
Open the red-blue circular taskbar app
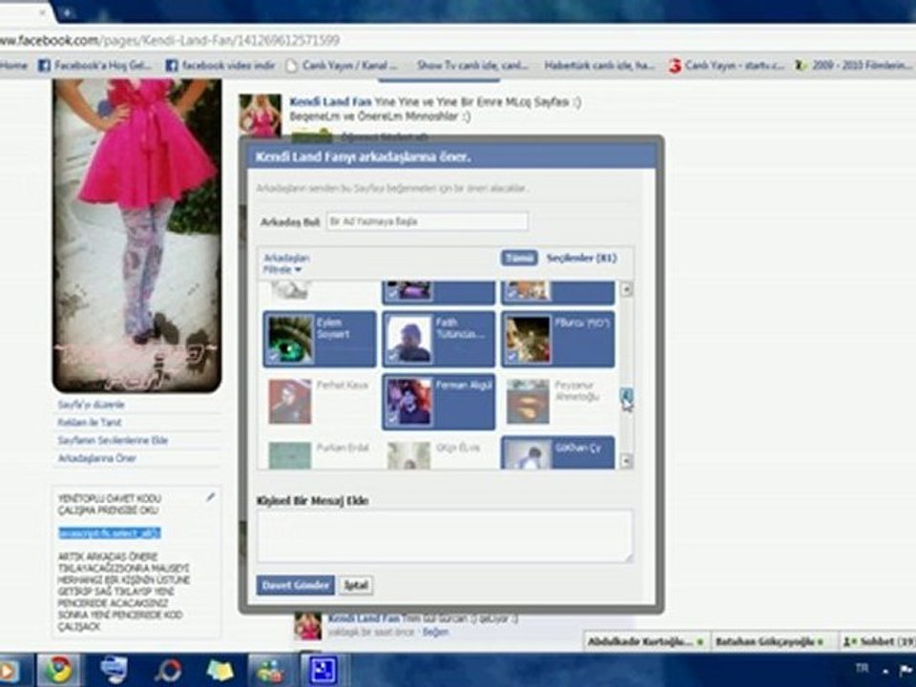pos(168,671)
